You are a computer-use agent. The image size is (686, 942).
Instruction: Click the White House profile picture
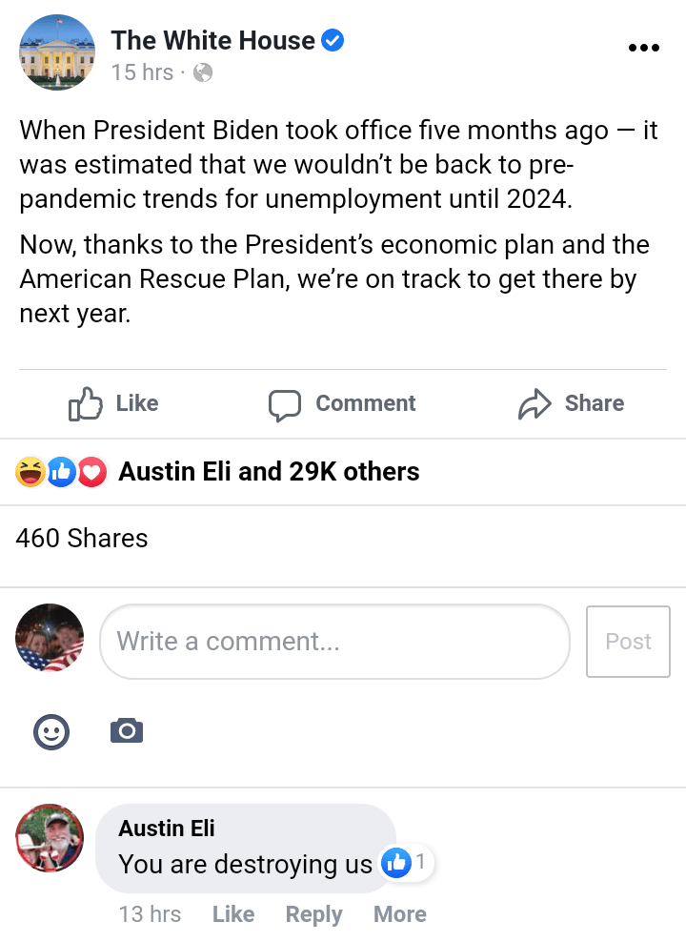[57, 52]
